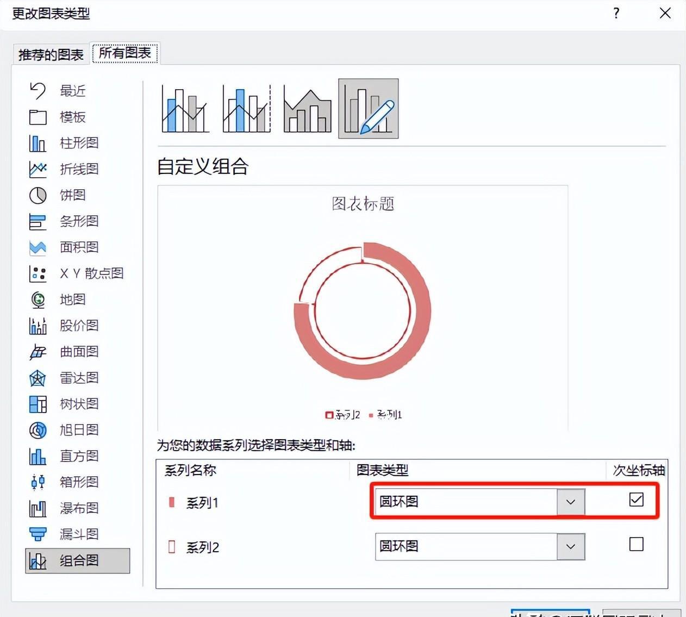Choose the Histogram (直方图) icon

click(38, 456)
